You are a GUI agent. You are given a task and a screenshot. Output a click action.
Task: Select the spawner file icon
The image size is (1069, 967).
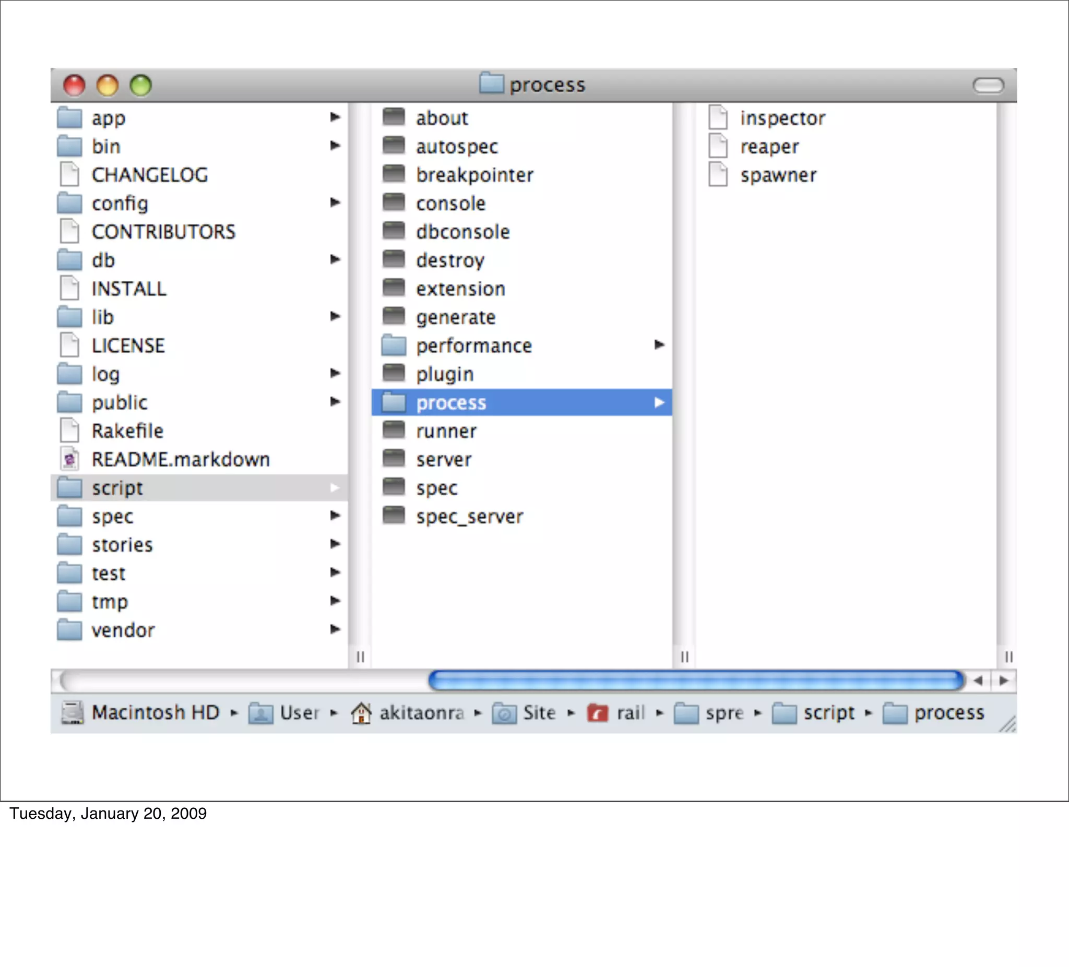click(x=718, y=174)
